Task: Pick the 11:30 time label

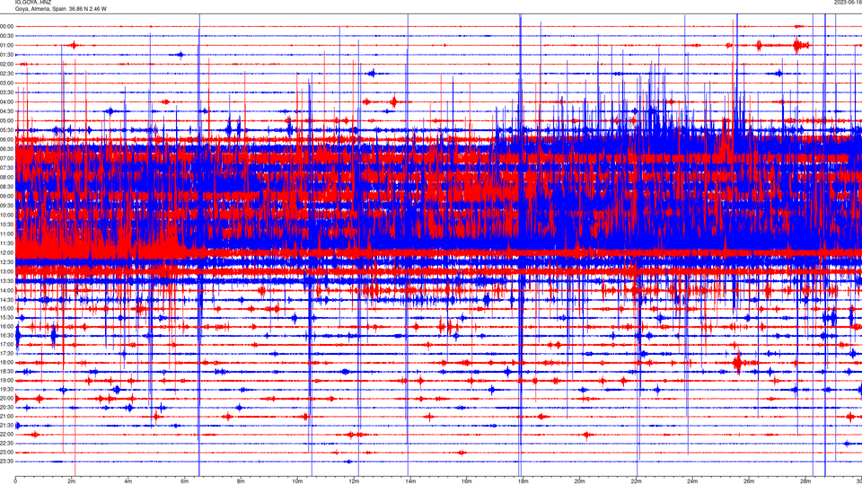Action: point(6,243)
